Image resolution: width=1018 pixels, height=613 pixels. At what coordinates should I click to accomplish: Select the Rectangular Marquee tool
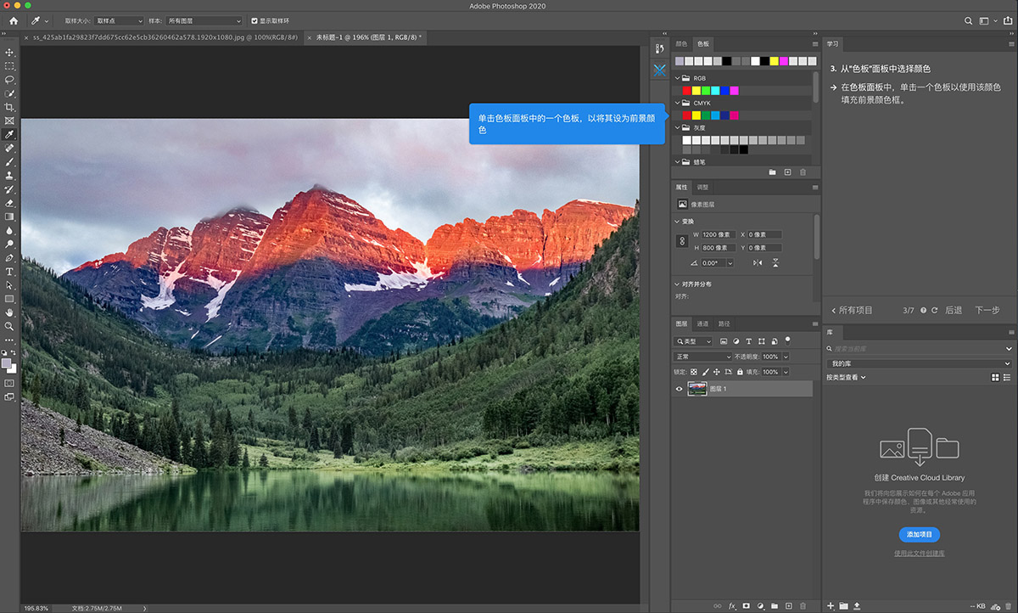(x=9, y=66)
